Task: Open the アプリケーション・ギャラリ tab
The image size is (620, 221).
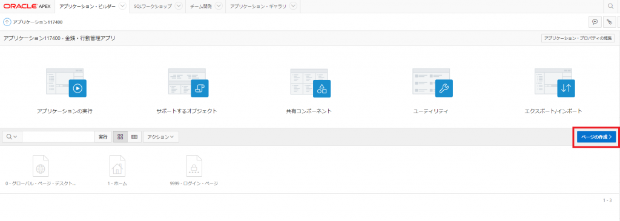Action: [258, 6]
